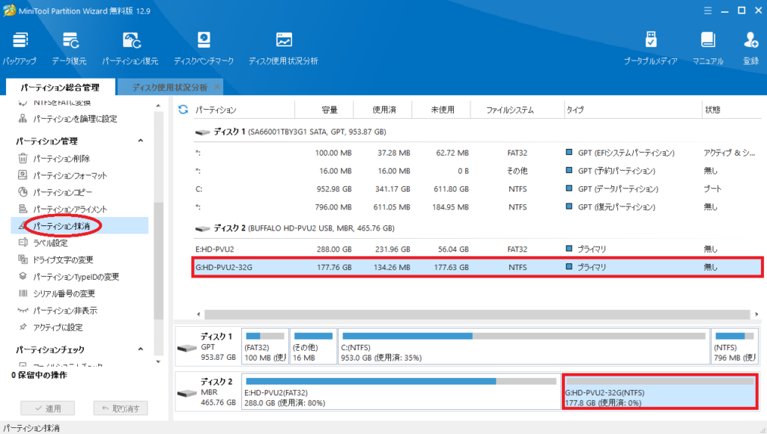Click the horizontal scrollbar of partition list

pyautogui.click(x=477, y=314)
